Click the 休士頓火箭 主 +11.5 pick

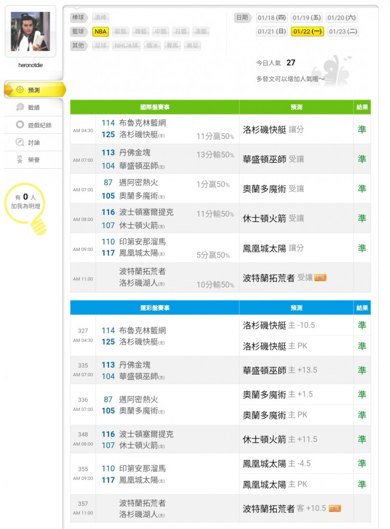[280, 439]
